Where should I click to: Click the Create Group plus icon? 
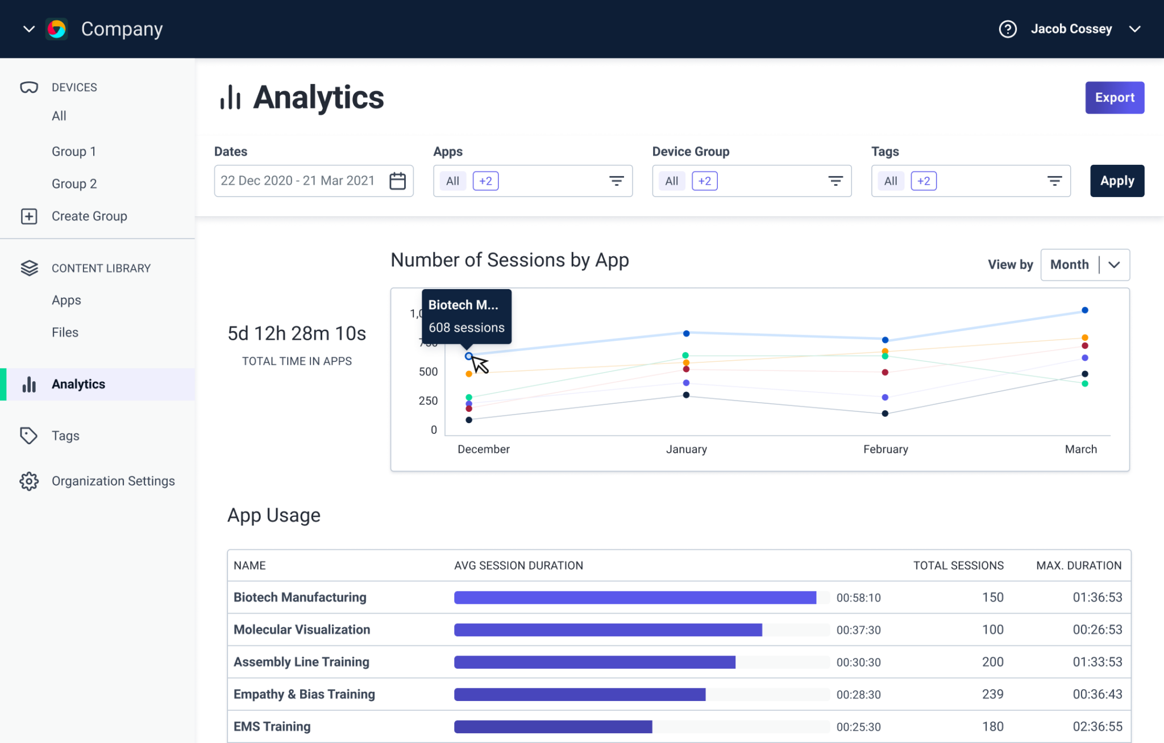click(29, 216)
